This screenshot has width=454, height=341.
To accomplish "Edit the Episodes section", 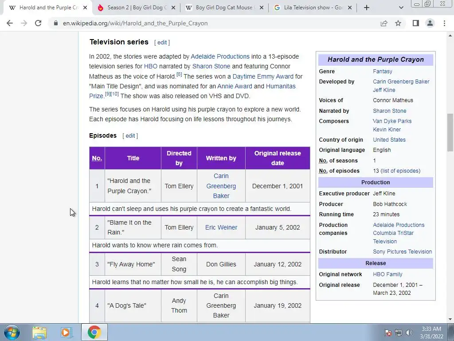I will [x=130, y=136].
